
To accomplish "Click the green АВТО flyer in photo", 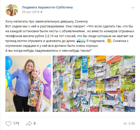I will [78, 74].
